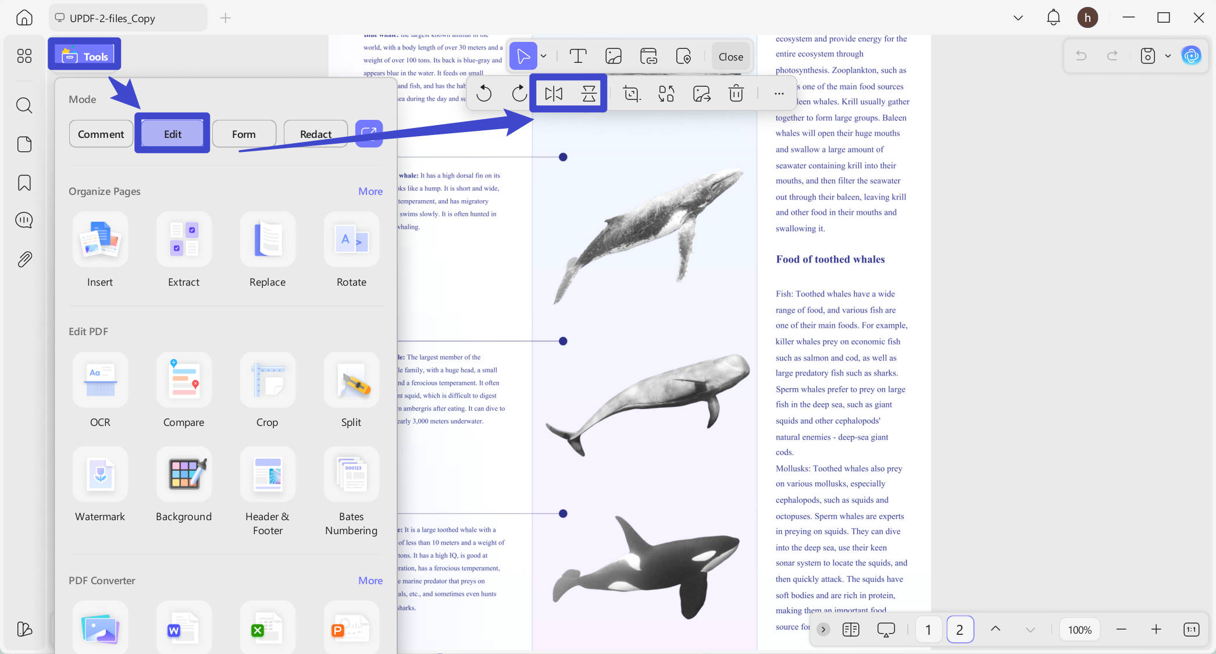Viewport: 1216px width, 654px height.
Task: Delete the selected image
Action: click(736, 93)
